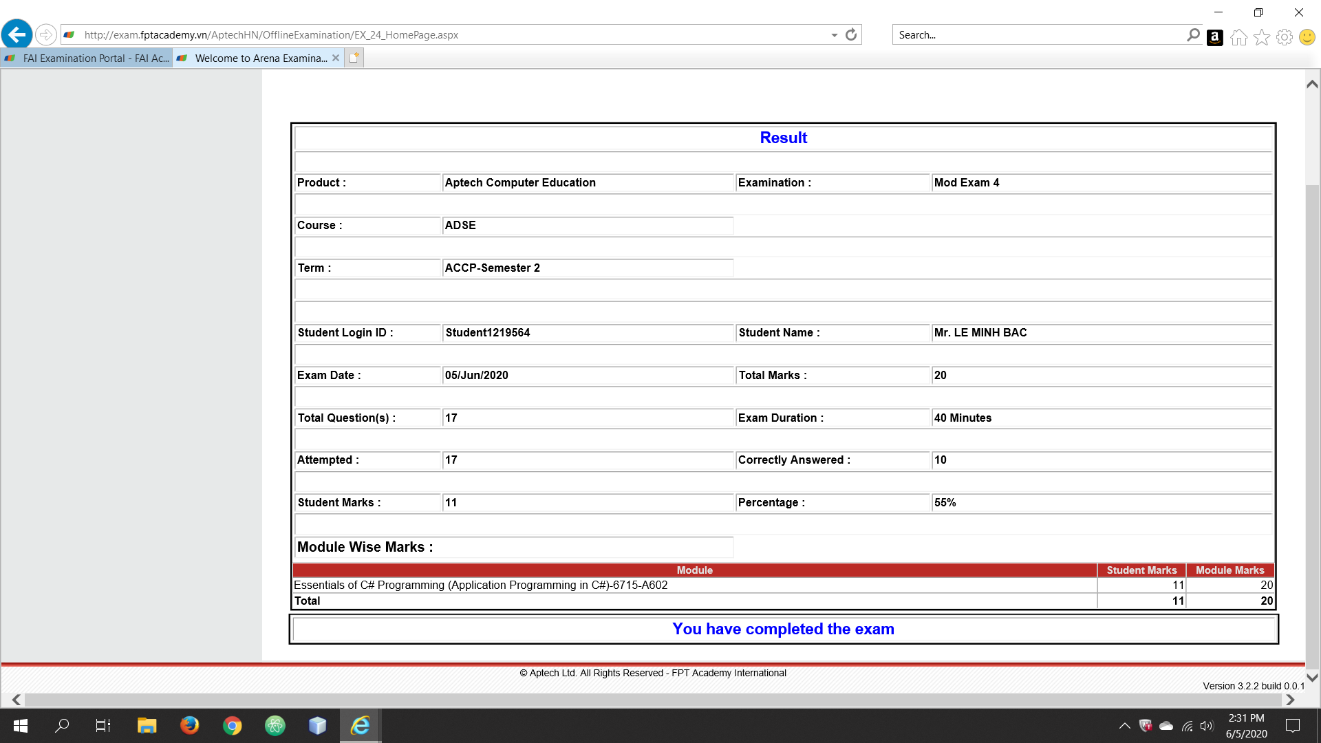1321x743 pixels.
Task: Click the Version 3.2.2 build text
Action: pos(1253,686)
